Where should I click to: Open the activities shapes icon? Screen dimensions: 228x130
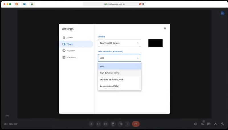point(215,124)
